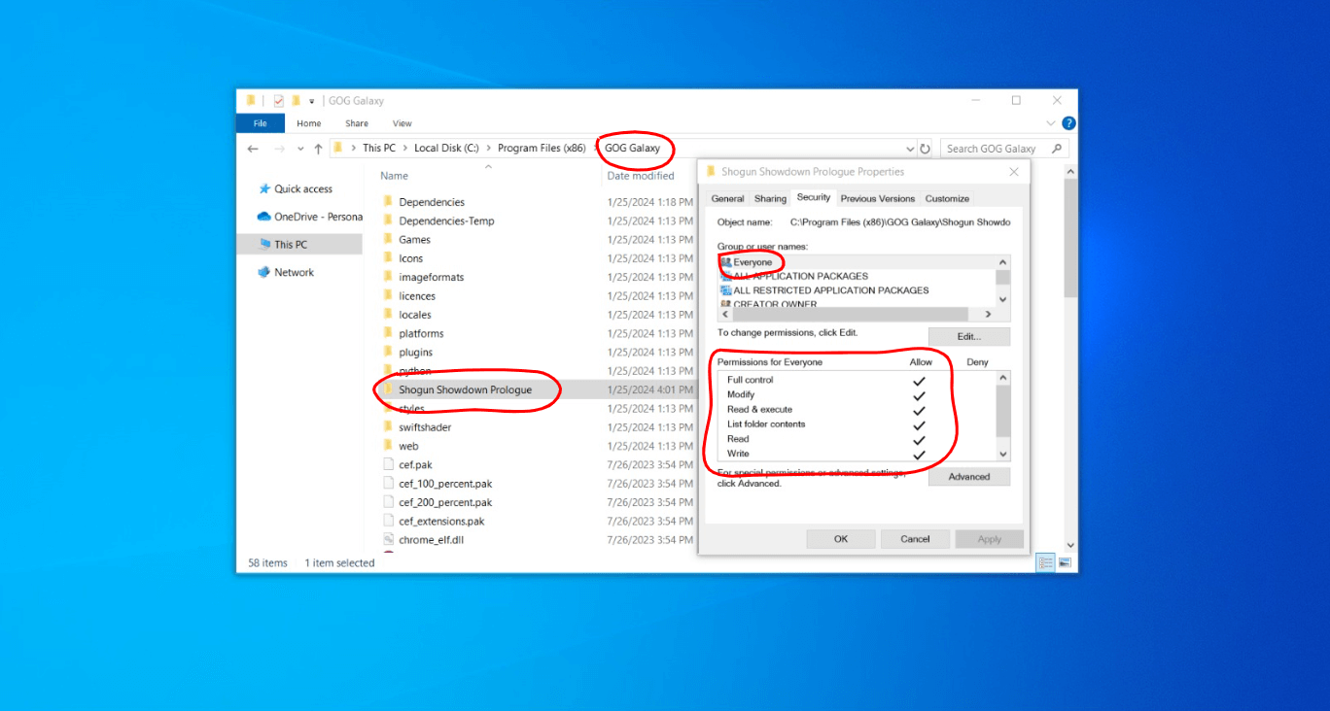Switch to large icons view
Screen dimensions: 1330x711
coord(1065,563)
